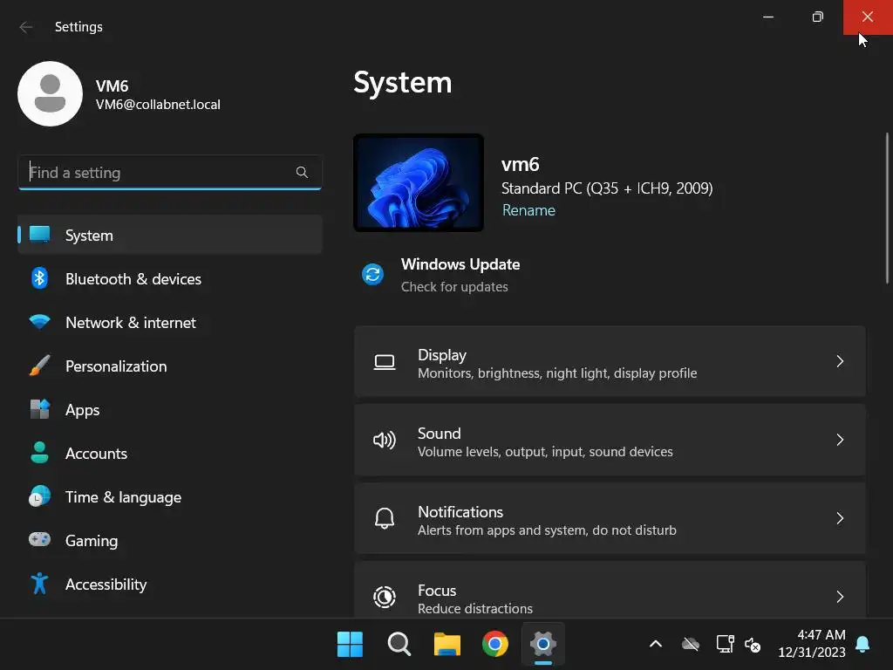The height and width of the screenshot is (670, 893).
Task: Click the Display laptop icon
Action: tap(385, 362)
